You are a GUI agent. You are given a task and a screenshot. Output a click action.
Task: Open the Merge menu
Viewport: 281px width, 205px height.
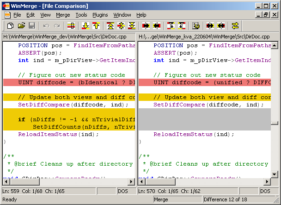tap(63, 15)
